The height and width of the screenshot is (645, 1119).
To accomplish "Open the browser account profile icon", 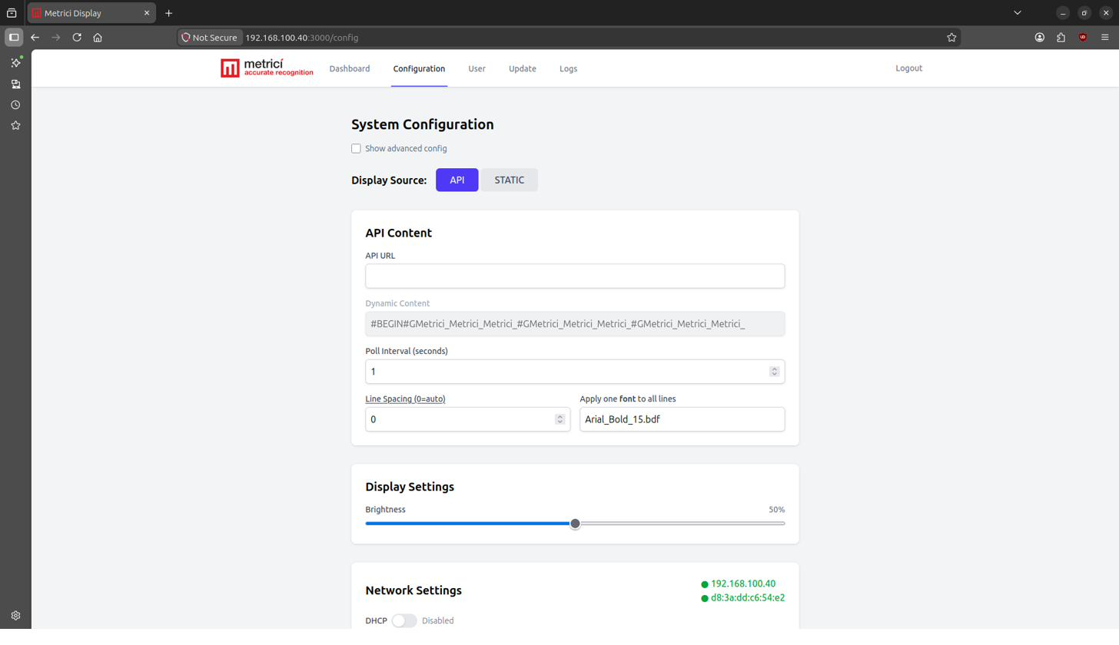I will tap(1040, 38).
